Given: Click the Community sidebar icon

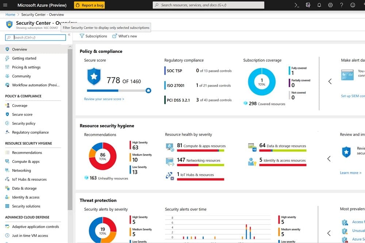Looking at the screenshot, I should [x=7, y=76].
